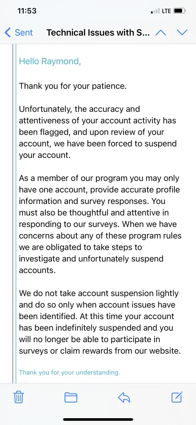Tap the paragraph starting with Unfortunately

coord(98,132)
